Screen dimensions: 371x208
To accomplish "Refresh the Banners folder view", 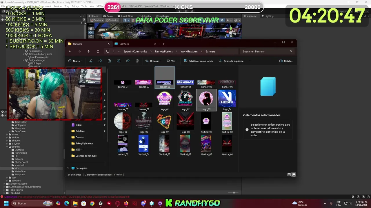I will coord(98,51).
